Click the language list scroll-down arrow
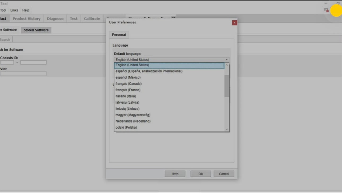342x193 pixels. click(227, 129)
